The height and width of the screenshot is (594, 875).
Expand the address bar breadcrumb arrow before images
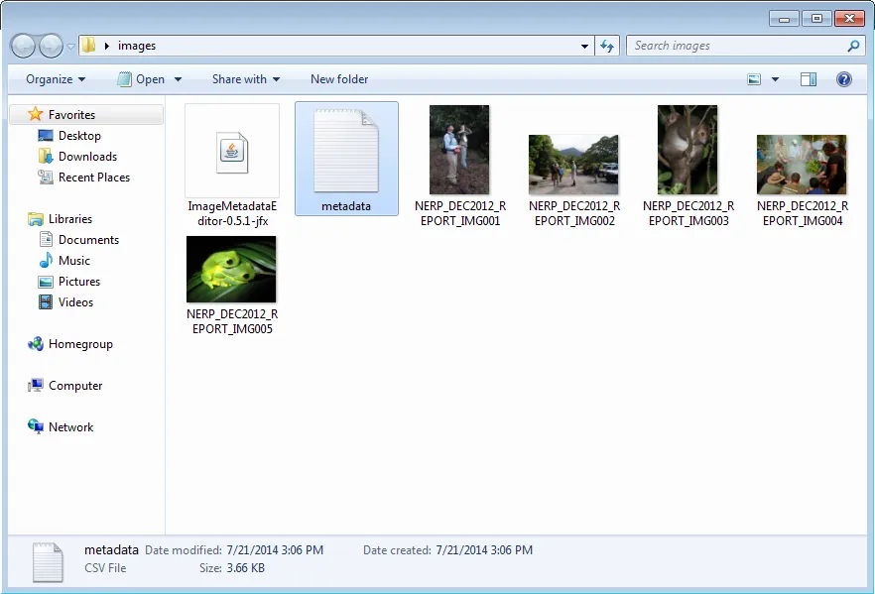[106, 46]
